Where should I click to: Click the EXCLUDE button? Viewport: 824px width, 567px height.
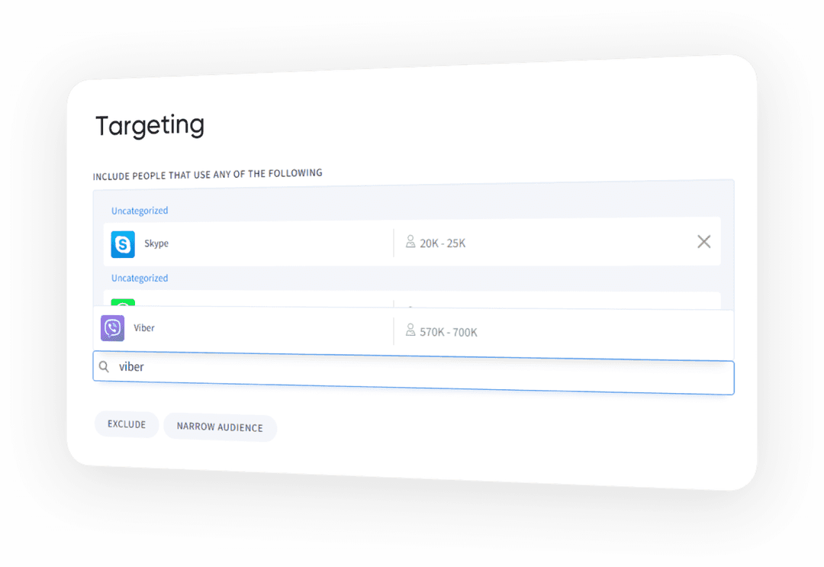pos(127,424)
